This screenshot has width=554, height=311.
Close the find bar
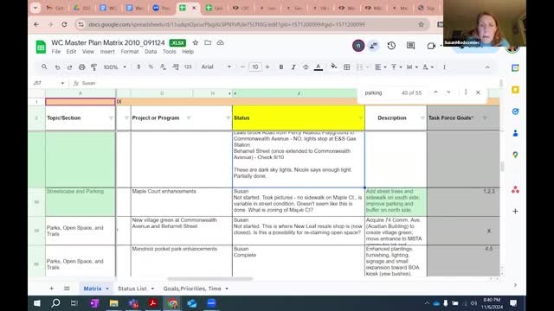pyautogui.click(x=478, y=92)
